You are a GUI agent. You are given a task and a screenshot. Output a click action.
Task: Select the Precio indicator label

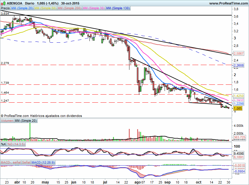pyautogui.click(x=5, y=8)
